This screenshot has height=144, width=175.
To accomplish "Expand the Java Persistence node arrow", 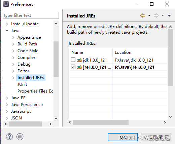I will (x=7, y=105).
